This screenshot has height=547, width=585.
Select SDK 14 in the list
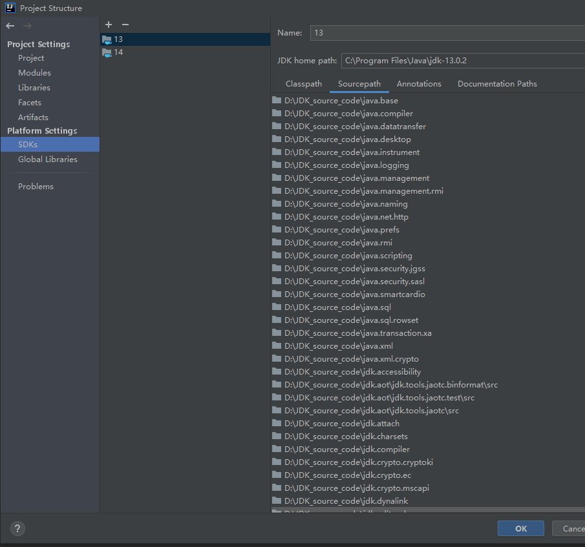[118, 52]
